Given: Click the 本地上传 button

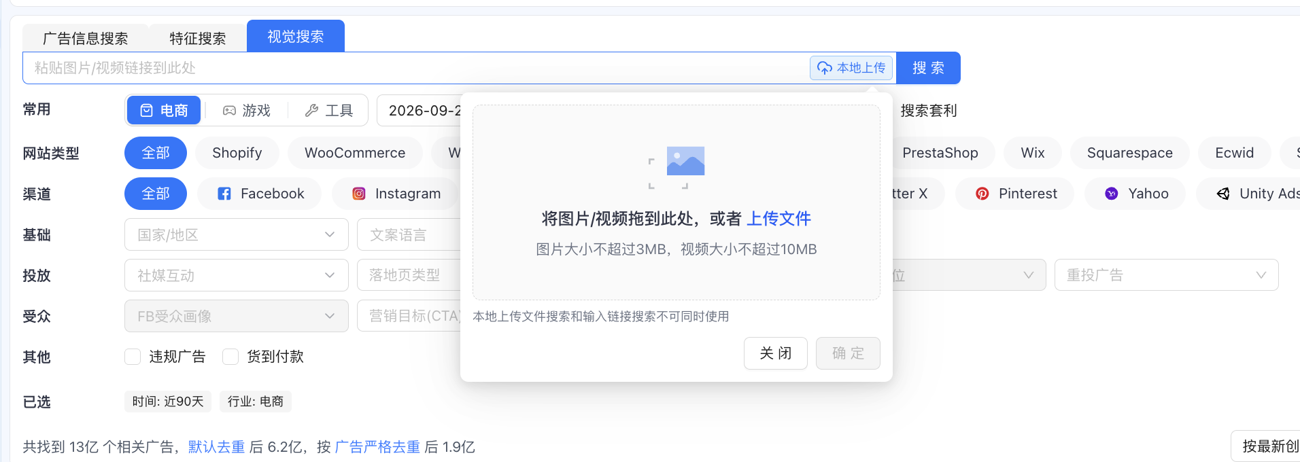Looking at the screenshot, I should click(851, 68).
